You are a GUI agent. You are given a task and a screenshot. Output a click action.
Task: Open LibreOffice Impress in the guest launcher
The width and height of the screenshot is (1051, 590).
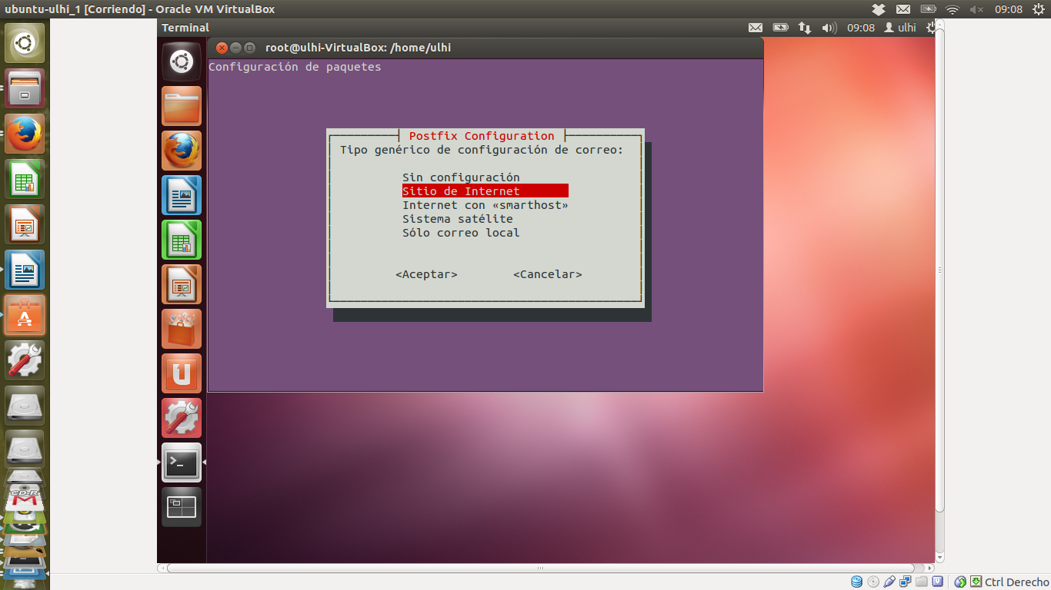182,284
